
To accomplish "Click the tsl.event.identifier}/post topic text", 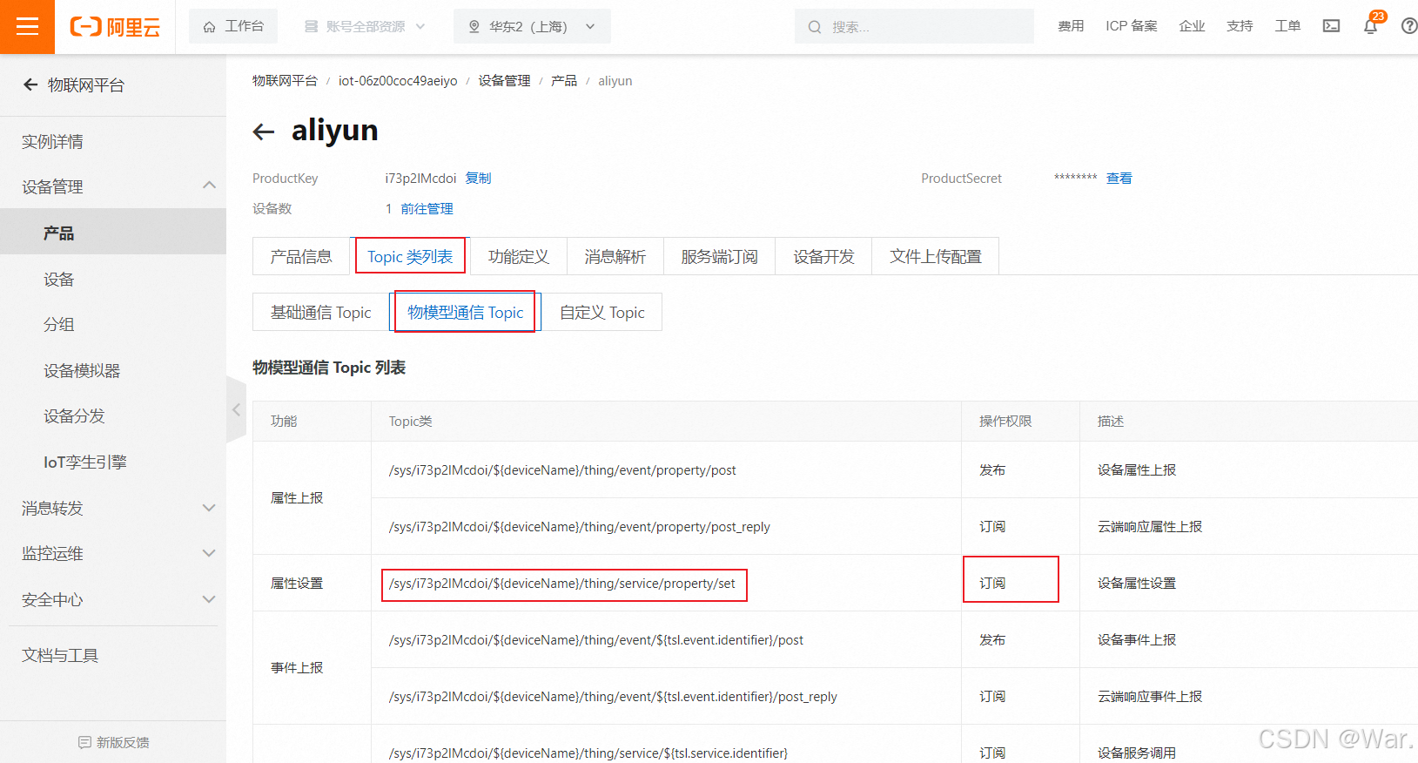I will tap(596, 640).
